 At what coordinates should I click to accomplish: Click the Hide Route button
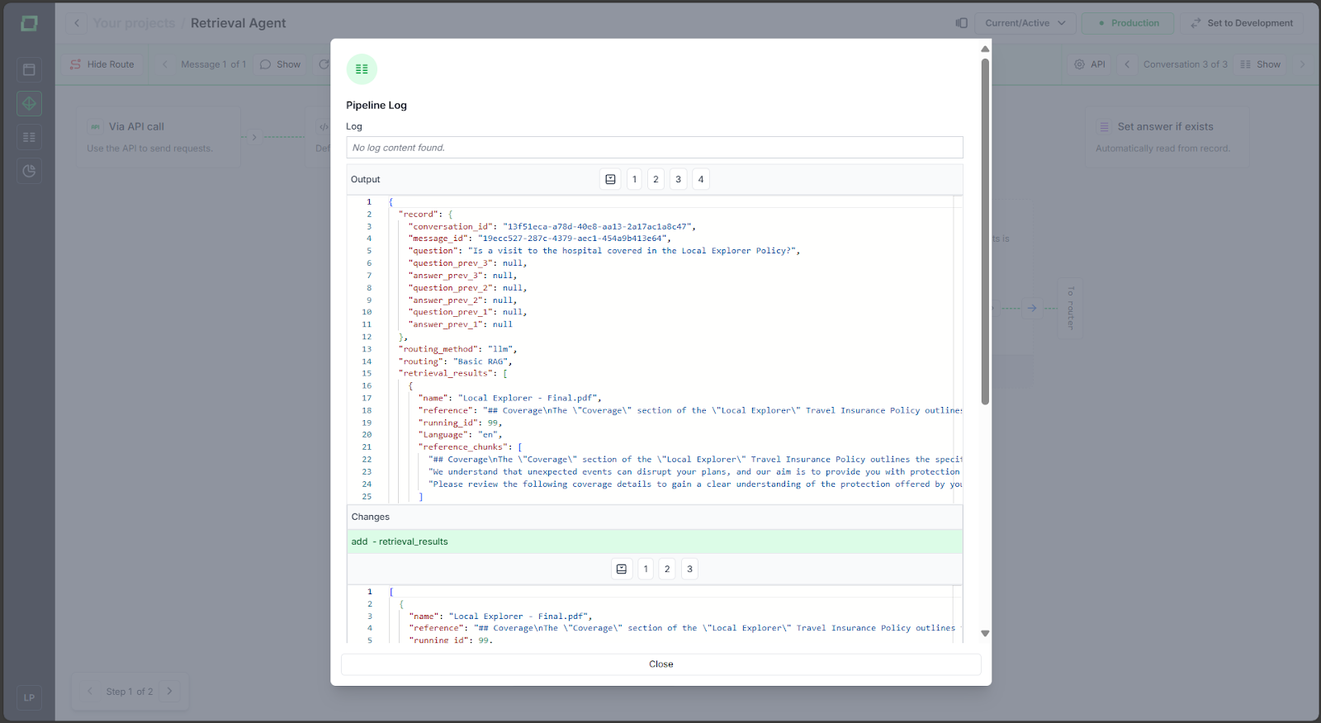[x=102, y=64]
